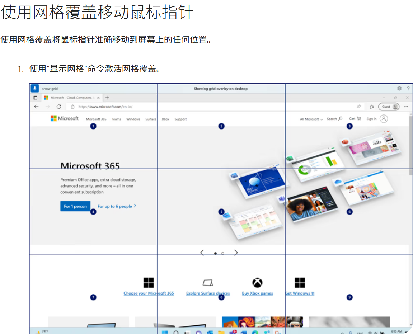Reload the current page
Viewport: 413px width, 334px height.
coord(59,107)
